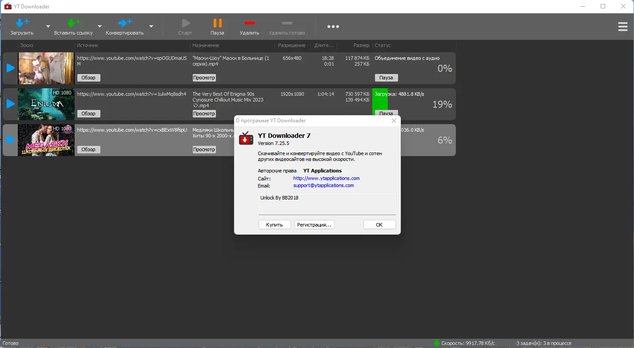This screenshot has height=348, width=634.
Task: Expand the Вставить ссылку dropdown arrow
Action: pos(99,27)
